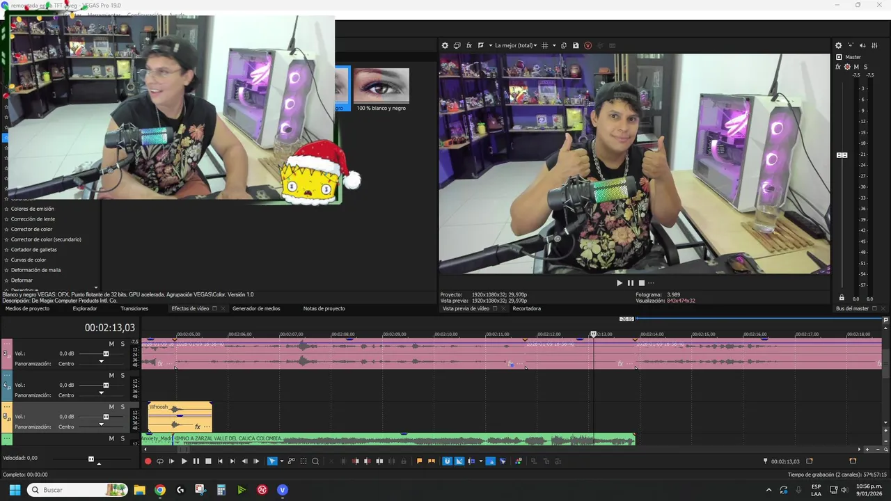Screen dimensions: 891x501
Task: Switch to Transiciones tab
Action: pyautogui.click(x=134, y=308)
